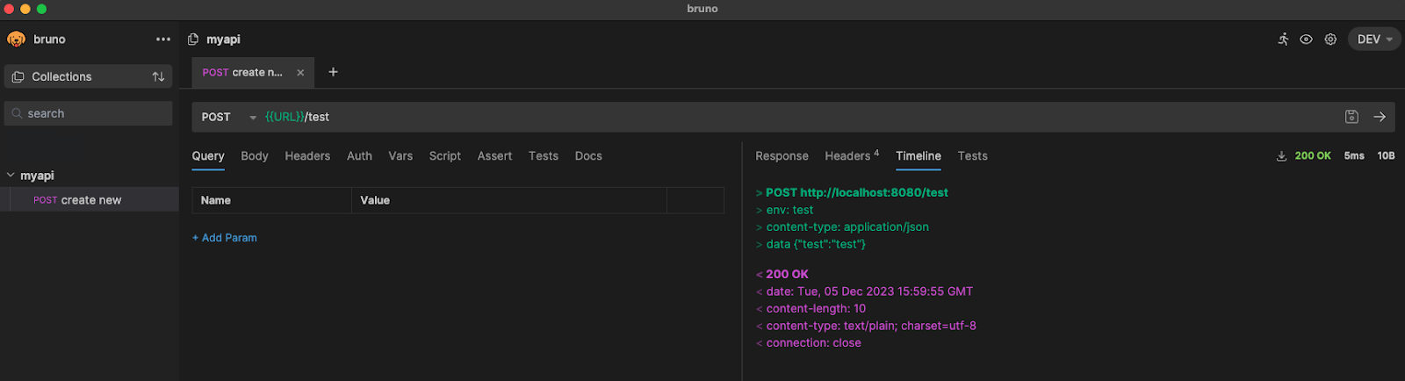Click the yellow macOS minimize button
1405x381 pixels.
click(x=25, y=9)
